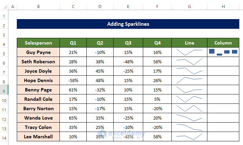Click the Line header cell
This screenshot has height=145, width=243.
[x=189, y=43]
